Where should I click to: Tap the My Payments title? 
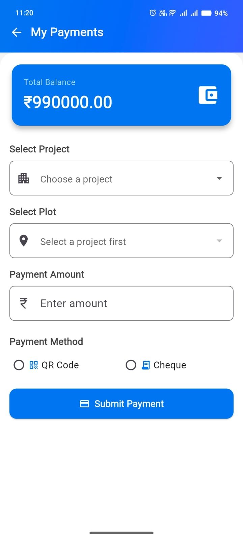(x=67, y=32)
